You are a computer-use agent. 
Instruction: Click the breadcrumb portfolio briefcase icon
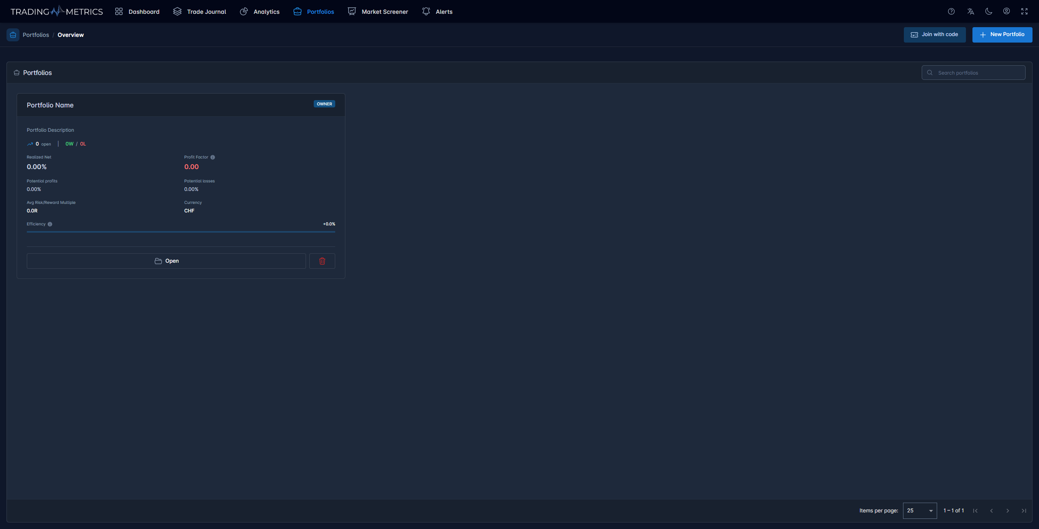tap(13, 35)
